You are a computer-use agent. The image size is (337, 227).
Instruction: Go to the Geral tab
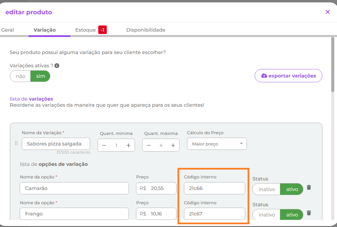click(7, 30)
